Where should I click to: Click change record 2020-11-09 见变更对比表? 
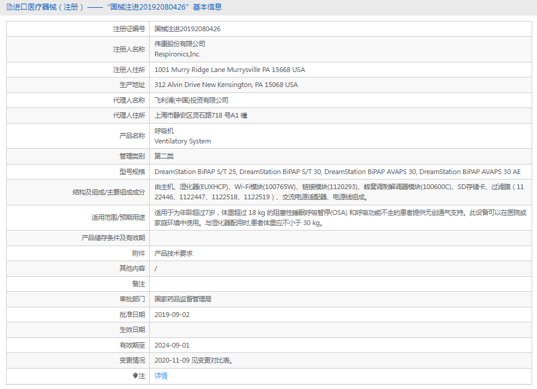pyautogui.click(x=194, y=361)
